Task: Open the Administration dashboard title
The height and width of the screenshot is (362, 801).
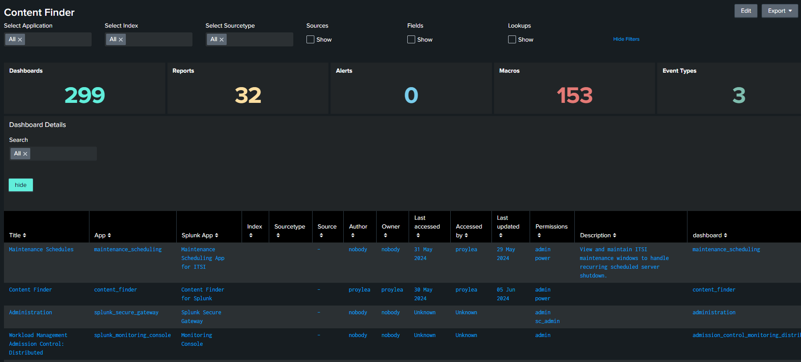Action: [x=30, y=313]
